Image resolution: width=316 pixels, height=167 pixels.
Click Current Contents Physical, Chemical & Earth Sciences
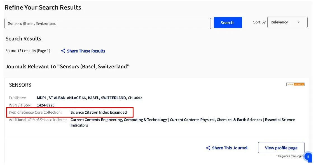pos(216,120)
